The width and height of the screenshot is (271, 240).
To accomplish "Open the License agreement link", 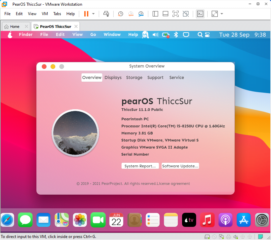I will point(173,184).
